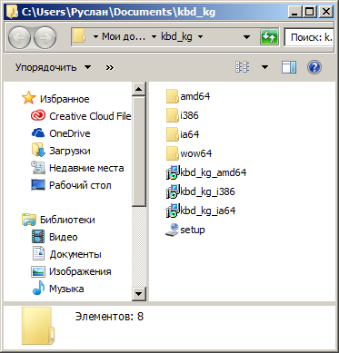339x353 pixels.
Task: Click the Музыка note icon
Action: tap(38, 289)
